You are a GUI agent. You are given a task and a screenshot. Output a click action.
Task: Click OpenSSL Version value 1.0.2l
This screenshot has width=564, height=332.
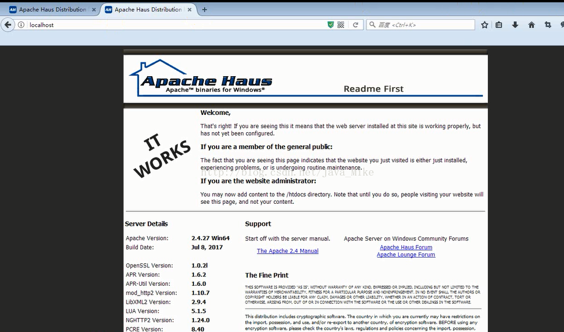click(200, 266)
